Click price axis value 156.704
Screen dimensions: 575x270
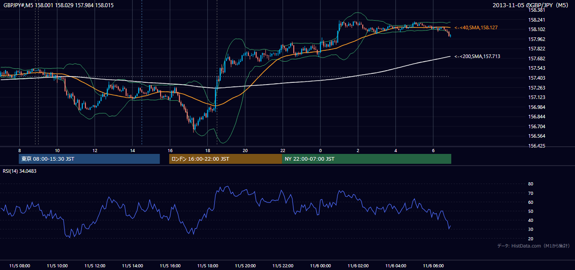coord(537,126)
